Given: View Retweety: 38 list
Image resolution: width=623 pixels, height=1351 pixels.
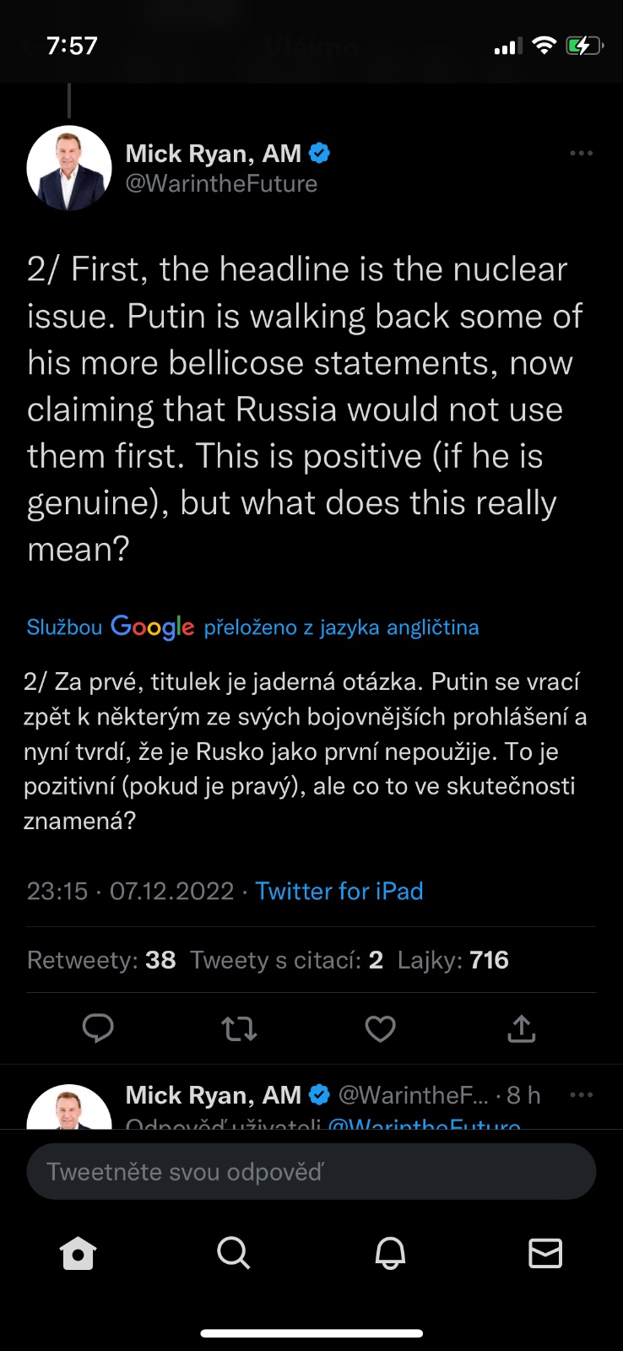Looking at the screenshot, I should pos(101,960).
